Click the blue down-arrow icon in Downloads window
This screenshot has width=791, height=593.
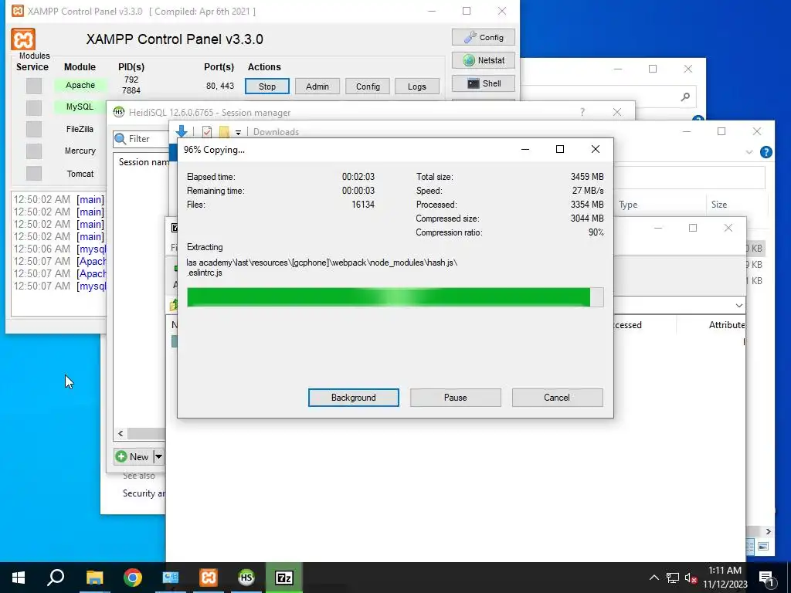pyautogui.click(x=182, y=131)
